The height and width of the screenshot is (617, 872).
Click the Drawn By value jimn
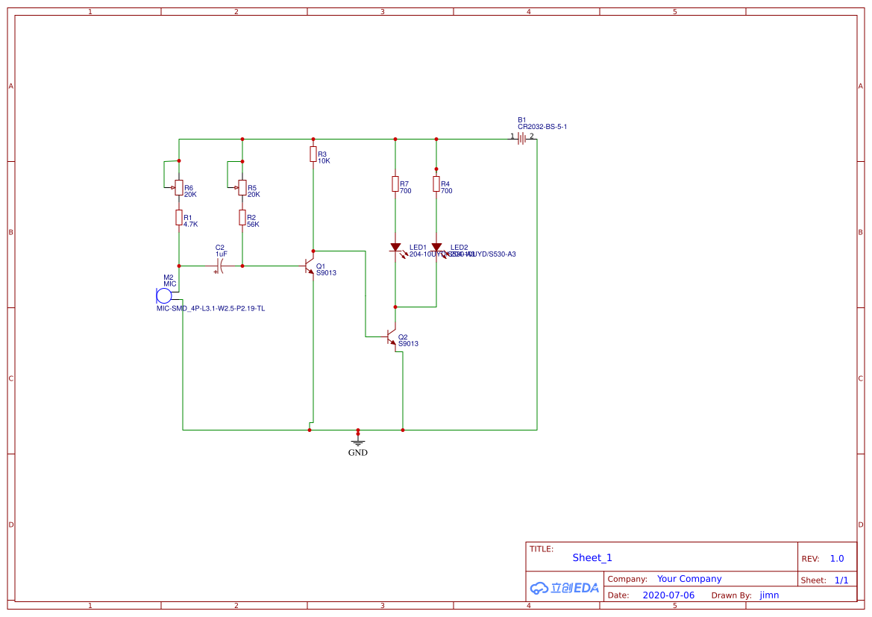coord(769,595)
